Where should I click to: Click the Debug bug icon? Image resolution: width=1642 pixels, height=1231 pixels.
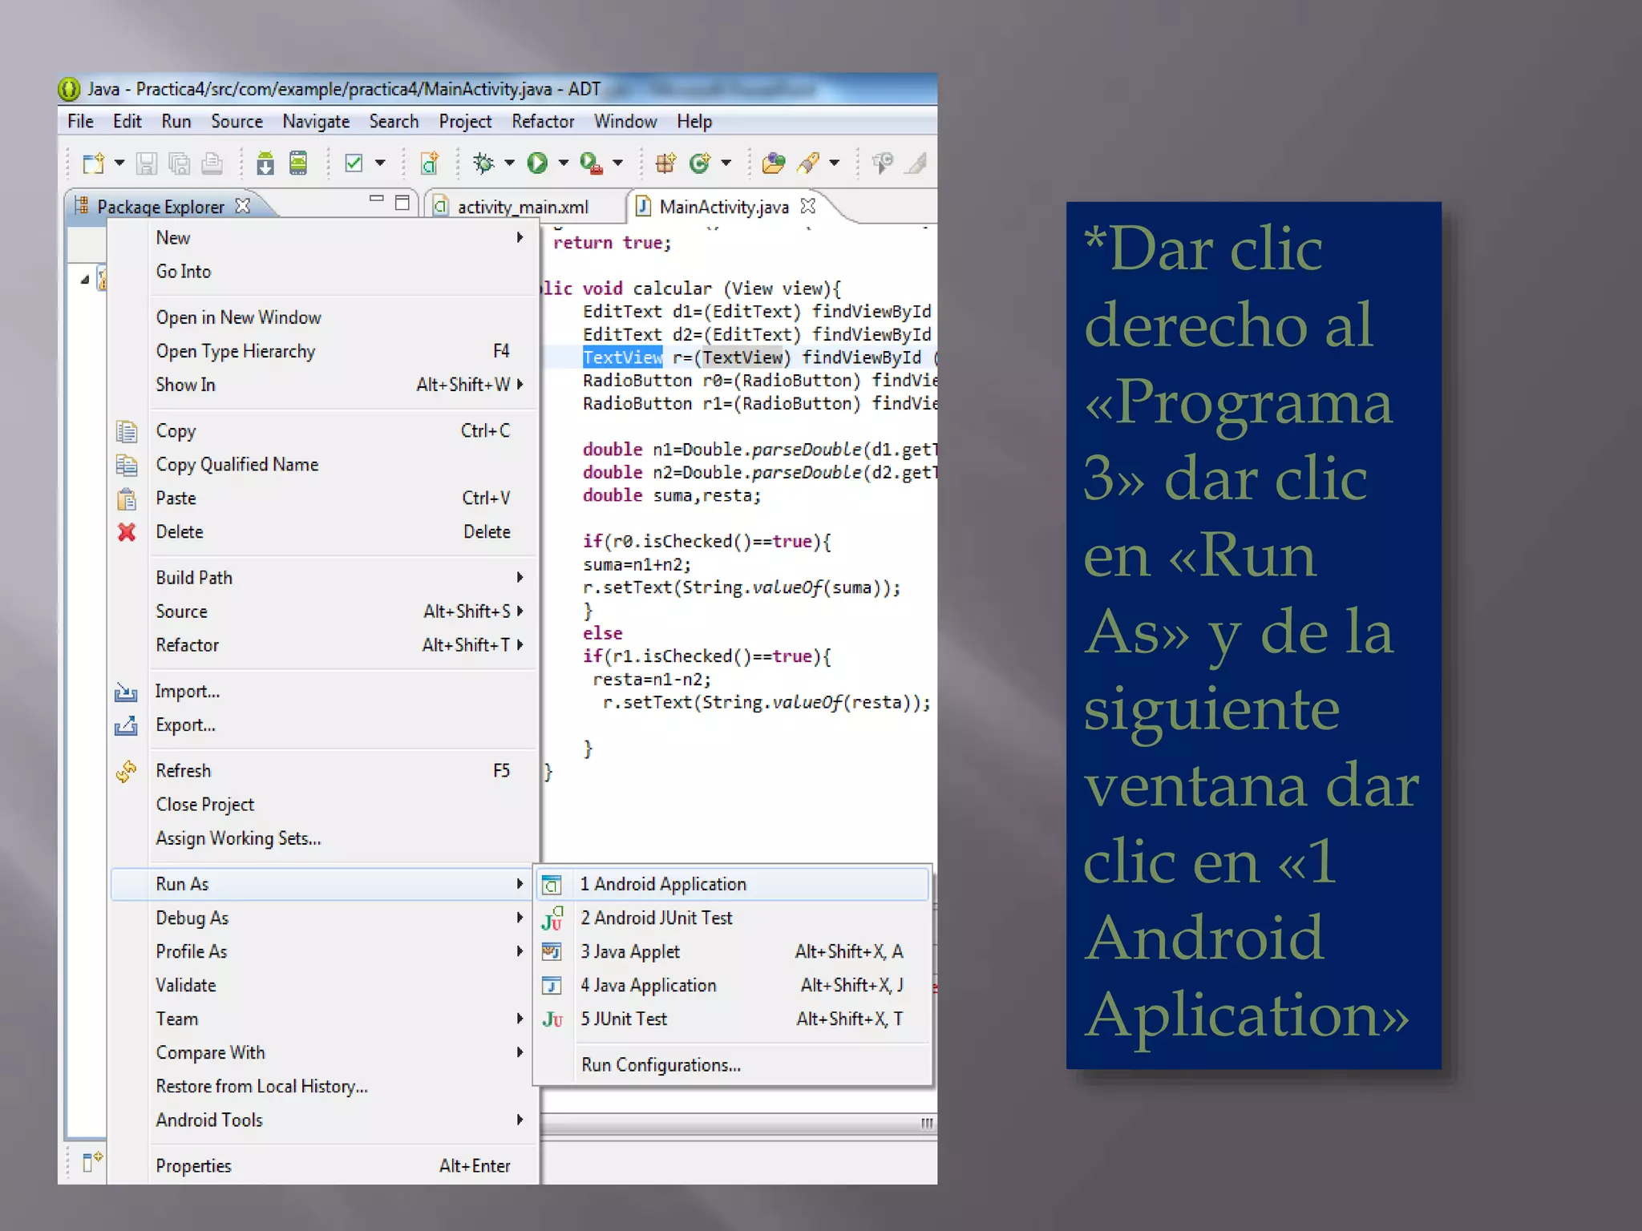(483, 163)
